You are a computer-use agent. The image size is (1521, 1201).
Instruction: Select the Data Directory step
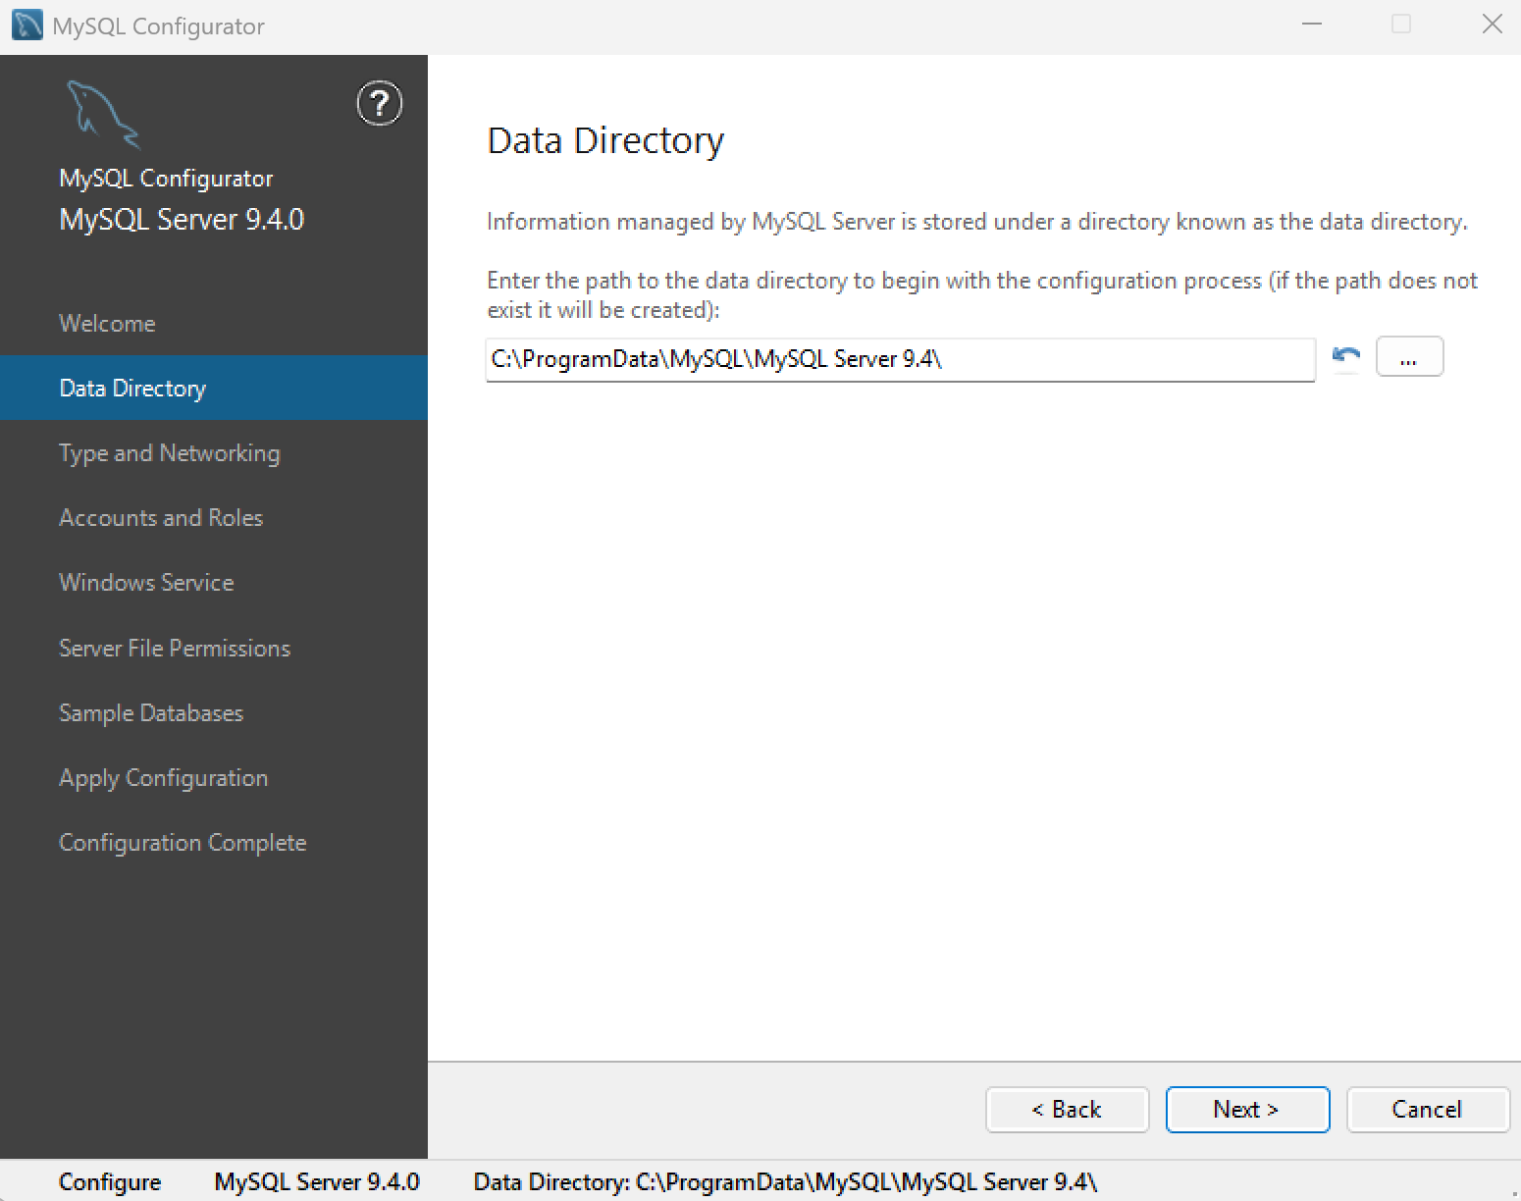pos(214,388)
